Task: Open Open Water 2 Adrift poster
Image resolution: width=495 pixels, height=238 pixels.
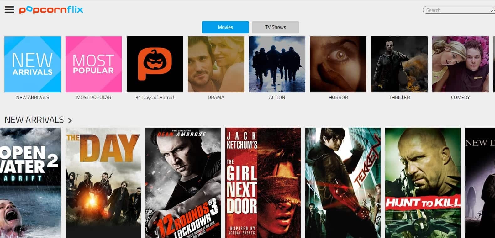Action: (x=30, y=183)
